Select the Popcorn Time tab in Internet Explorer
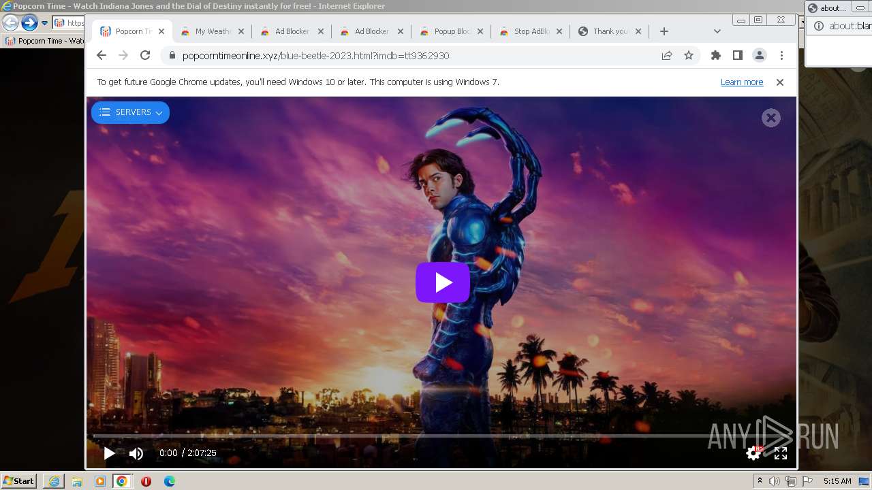The height and width of the screenshot is (490, 872). (x=44, y=41)
